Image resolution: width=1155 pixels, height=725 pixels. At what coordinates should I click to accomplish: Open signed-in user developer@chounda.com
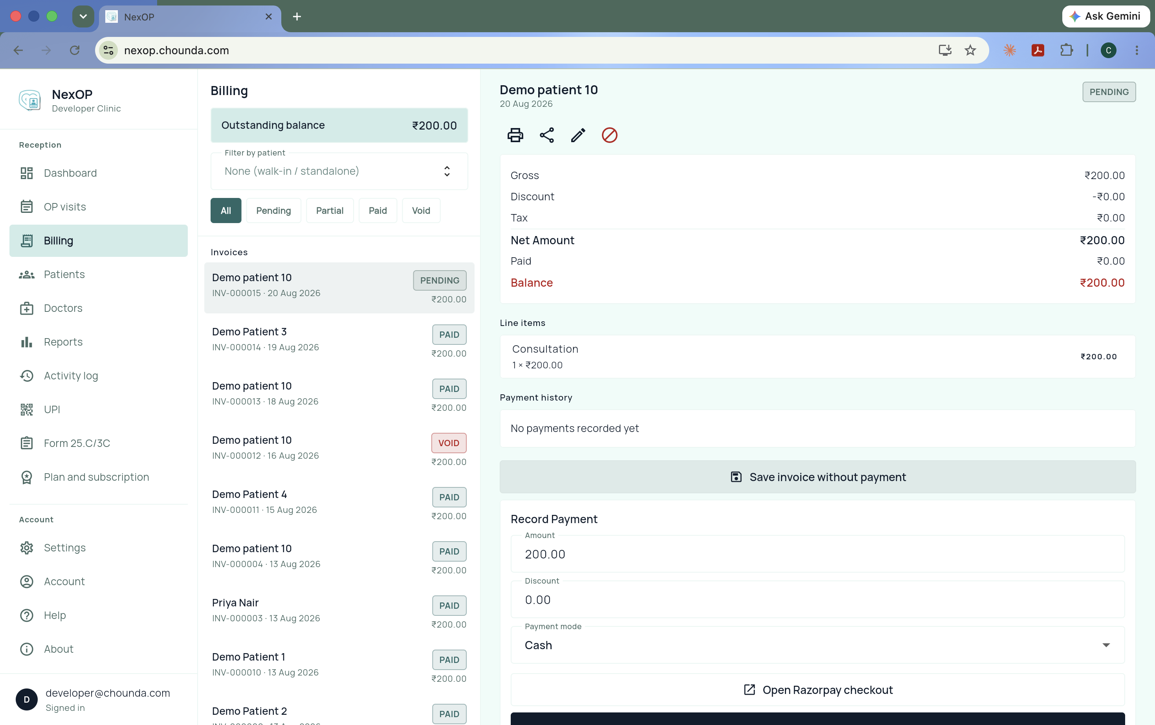coord(98,699)
